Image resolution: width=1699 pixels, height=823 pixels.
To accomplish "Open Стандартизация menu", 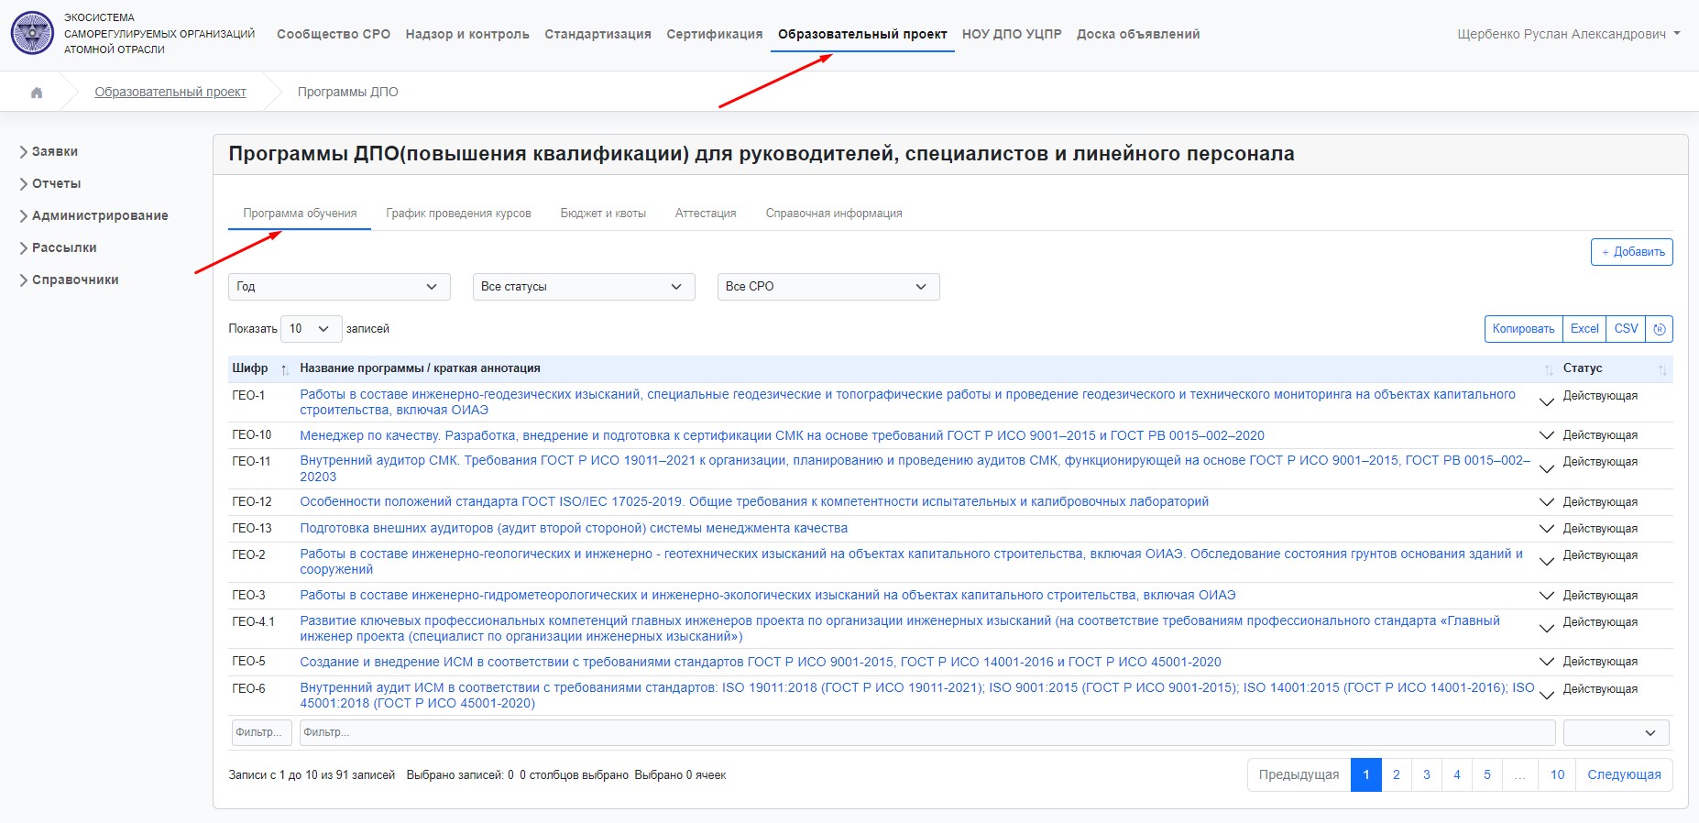I will point(597,34).
